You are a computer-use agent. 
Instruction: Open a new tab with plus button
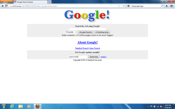coord(49,2)
